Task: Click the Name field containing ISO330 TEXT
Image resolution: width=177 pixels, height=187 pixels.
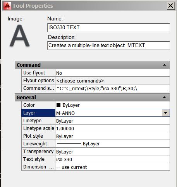Action: point(108,28)
